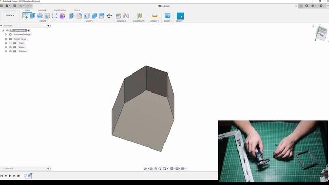
Task: Switch to the SHEET METAL tab
Action: click(60, 10)
